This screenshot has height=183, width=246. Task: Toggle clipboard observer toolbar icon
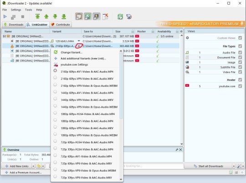[x=79, y=16]
